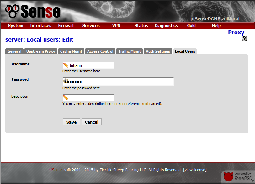The image size is (255, 184).
Task: Switch to the Upstream Proxy tab
Action: (x=41, y=51)
